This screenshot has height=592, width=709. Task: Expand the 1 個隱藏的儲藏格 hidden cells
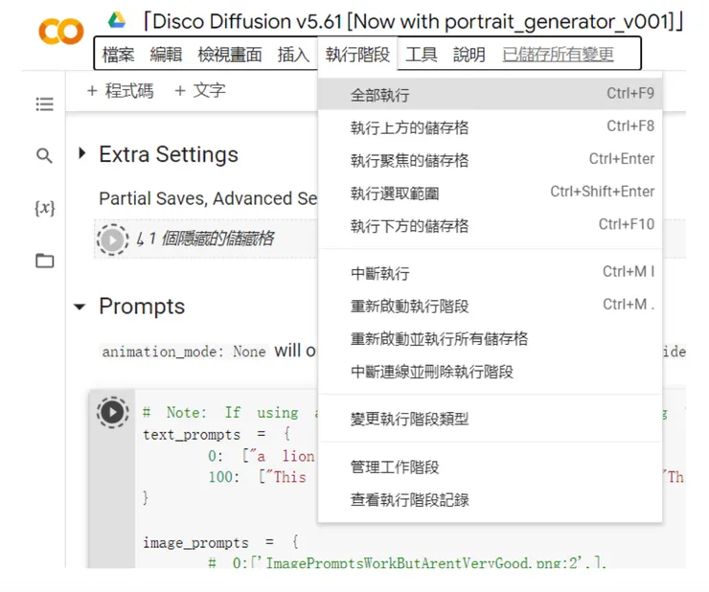pos(206,239)
